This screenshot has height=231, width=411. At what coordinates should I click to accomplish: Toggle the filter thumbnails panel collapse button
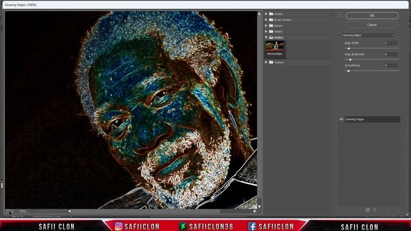click(340, 14)
